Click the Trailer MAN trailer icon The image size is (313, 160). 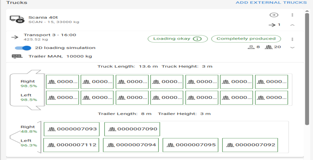[15, 56]
